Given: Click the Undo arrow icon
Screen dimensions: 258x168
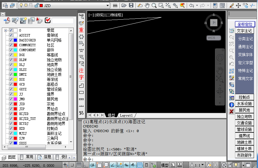Looking at the screenshot, I should pos(192,6).
